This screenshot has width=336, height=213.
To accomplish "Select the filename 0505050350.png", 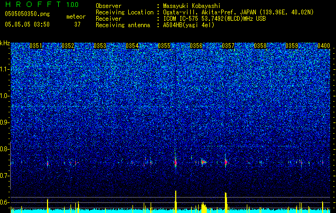I will pyautogui.click(x=27, y=14).
